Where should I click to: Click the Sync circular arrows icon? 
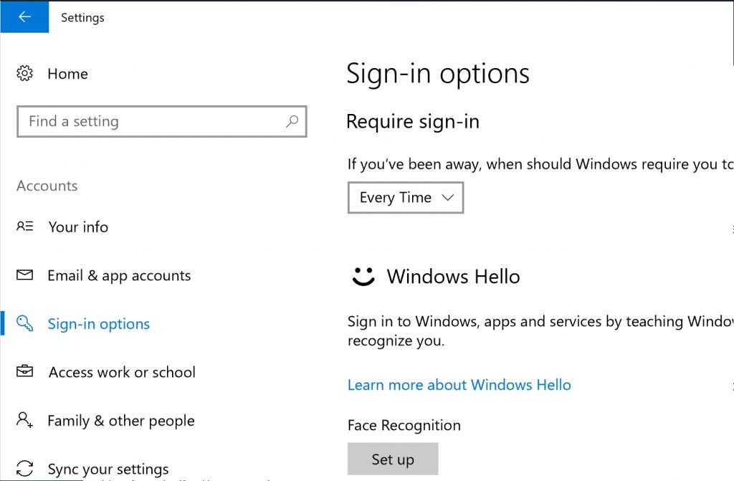coord(25,468)
